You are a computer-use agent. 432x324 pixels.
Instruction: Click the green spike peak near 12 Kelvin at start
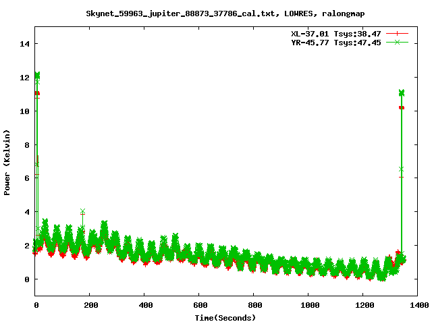(x=37, y=75)
